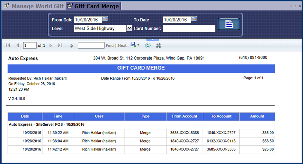Click the print report icon

pos(159,45)
